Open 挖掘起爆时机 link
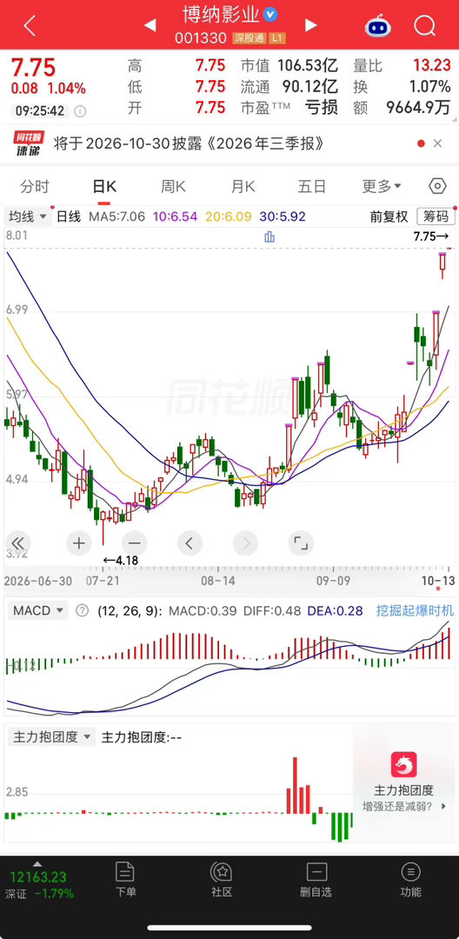This screenshot has height=939, width=459. [x=415, y=611]
